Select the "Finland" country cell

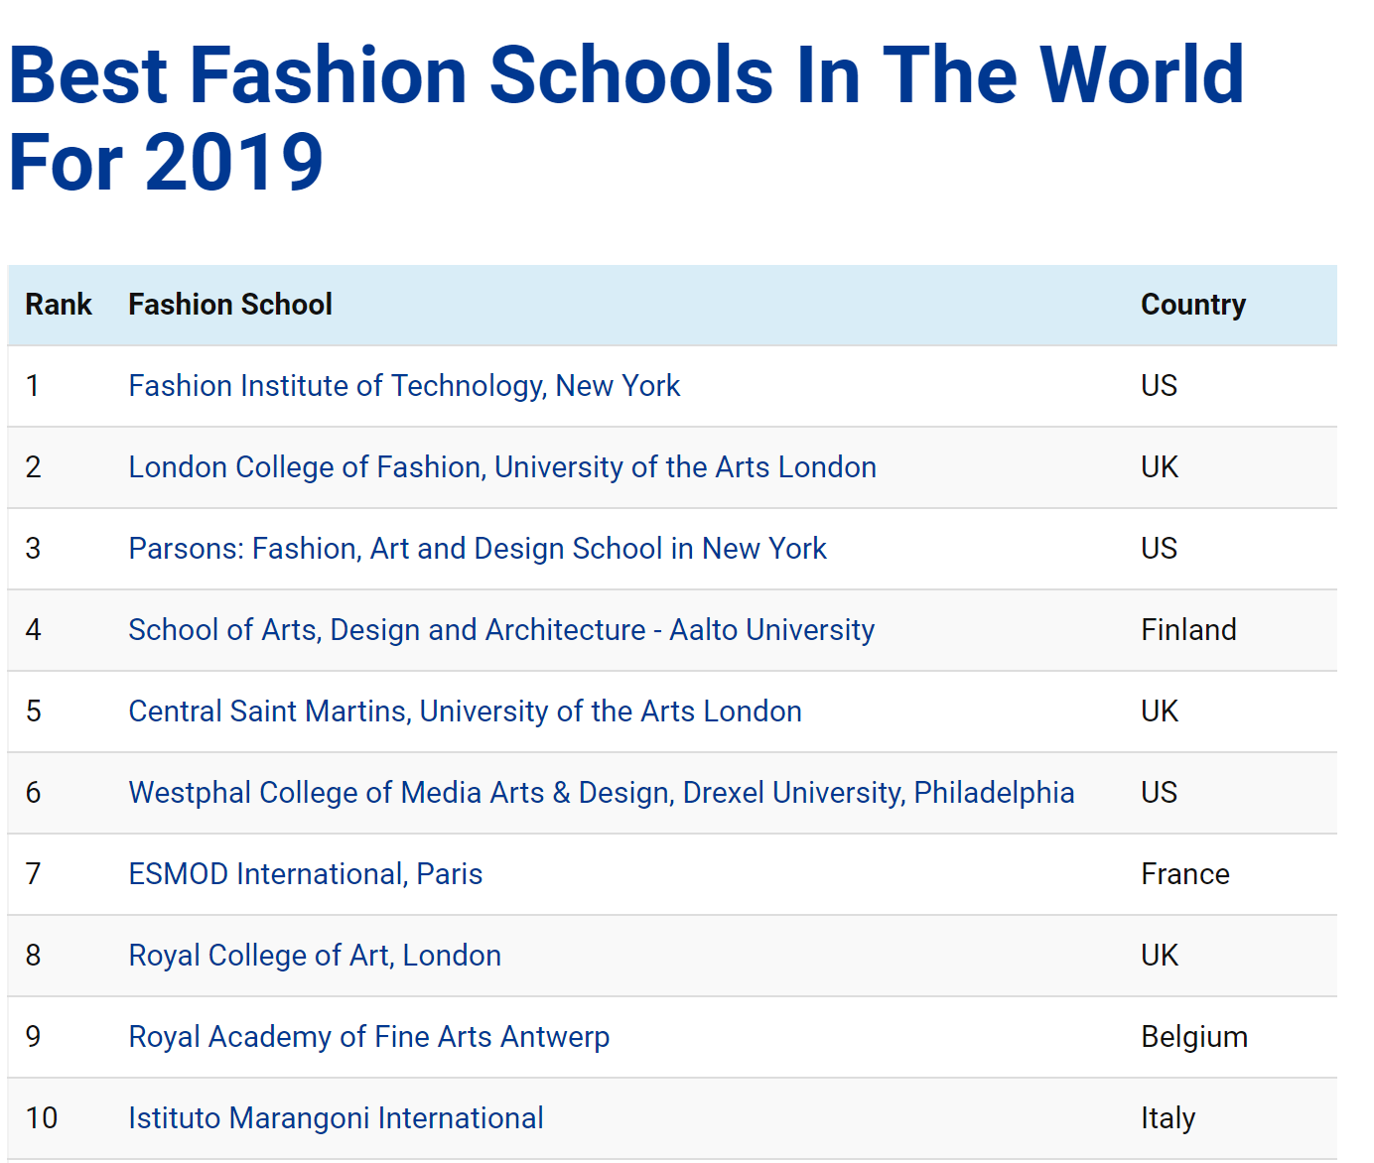pyautogui.click(x=1189, y=630)
